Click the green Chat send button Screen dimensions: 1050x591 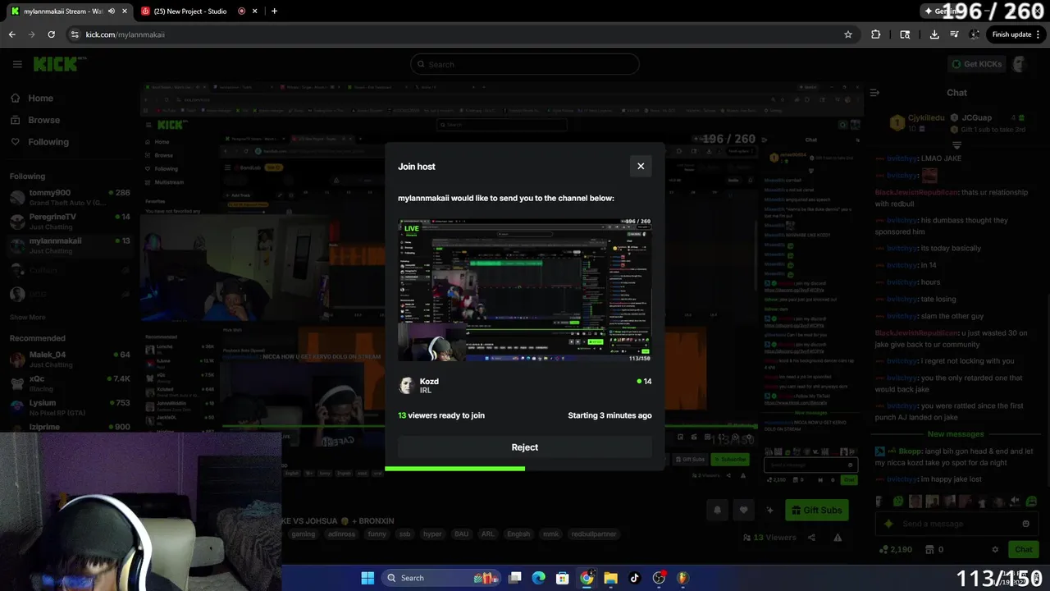1024,549
